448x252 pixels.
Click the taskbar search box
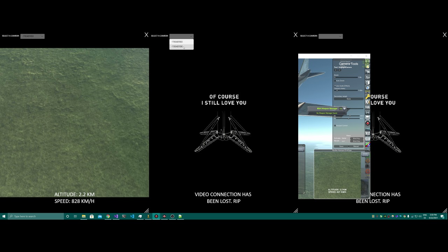coord(36,216)
